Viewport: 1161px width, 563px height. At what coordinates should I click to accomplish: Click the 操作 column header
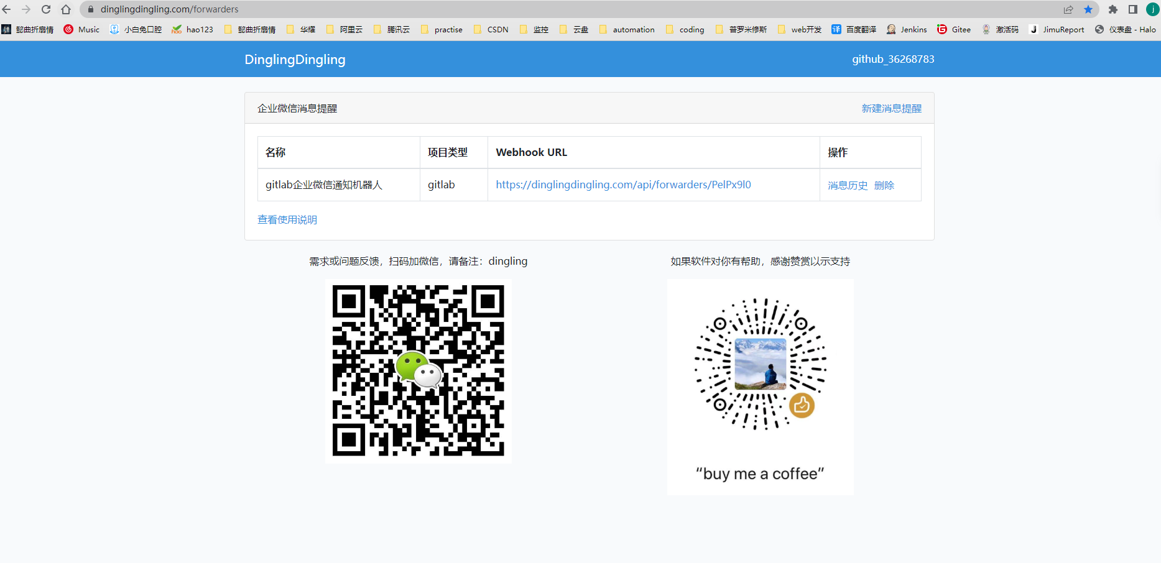click(871, 152)
